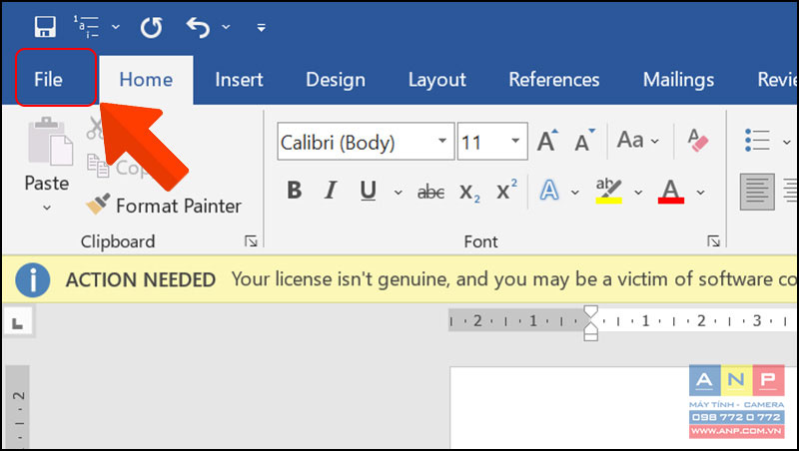This screenshot has height=451, width=799.
Task: Click the Undo arrow icon
Action: coord(198,27)
